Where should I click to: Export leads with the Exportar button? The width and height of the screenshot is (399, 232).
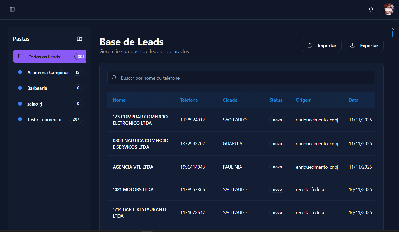[x=364, y=45]
